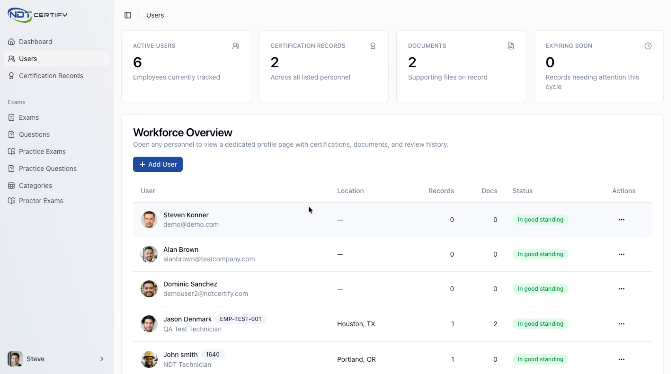Click the 1640 employee ID badge
671x374 pixels.
213,355
